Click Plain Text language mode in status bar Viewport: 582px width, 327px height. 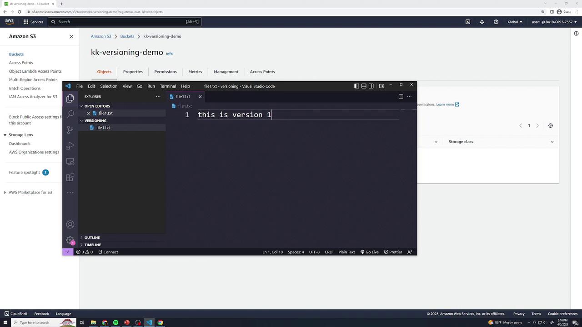[x=346, y=252]
